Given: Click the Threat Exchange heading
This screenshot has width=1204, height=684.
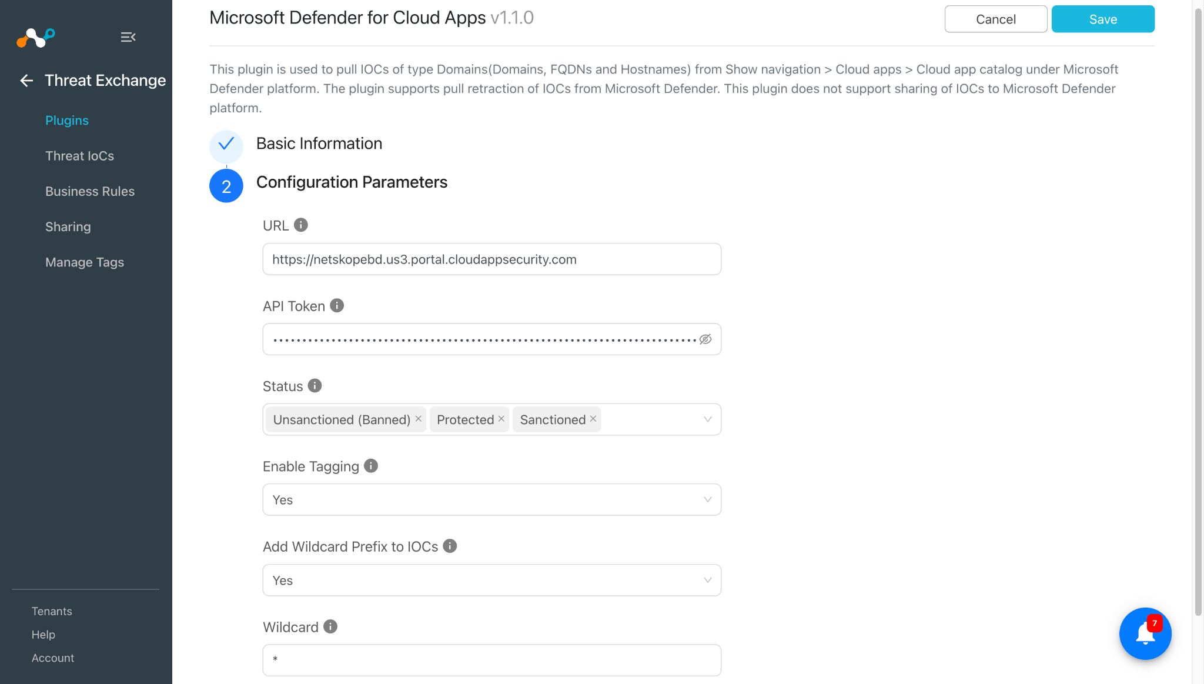Looking at the screenshot, I should pos(105,81).
